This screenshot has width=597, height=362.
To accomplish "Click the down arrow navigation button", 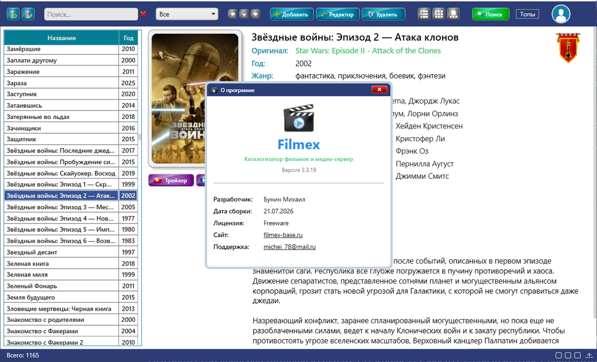I will (x=244, y=14).
